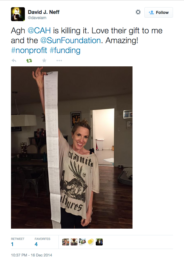This screenshot has width=184, height=264.
Task: Browse the #funding hashtag
Action: [65, 50]
